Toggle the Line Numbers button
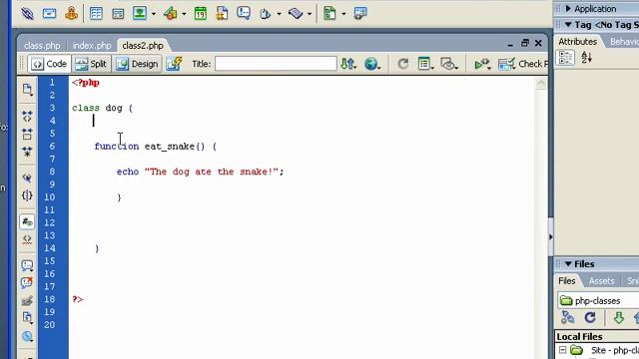Viewport: 639px width, 359px height. (27, 222)
